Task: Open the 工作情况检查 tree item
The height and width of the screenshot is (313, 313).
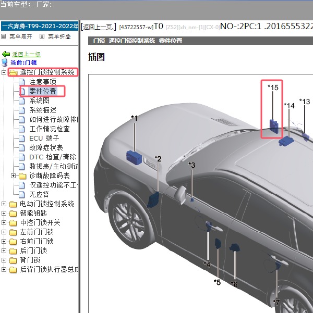Action: (50, 129)
